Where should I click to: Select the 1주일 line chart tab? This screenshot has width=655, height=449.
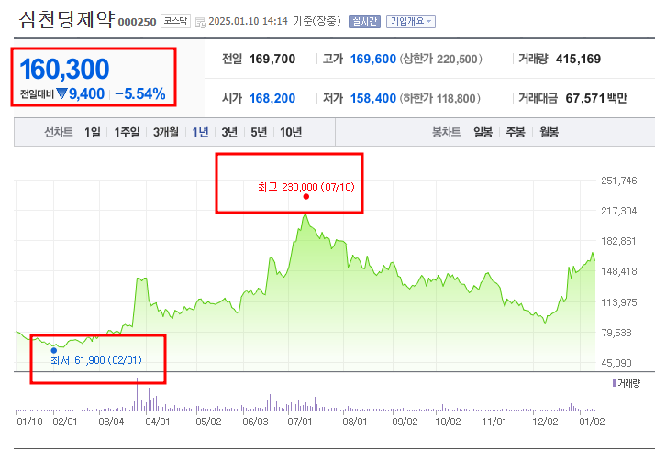point(127,132)
